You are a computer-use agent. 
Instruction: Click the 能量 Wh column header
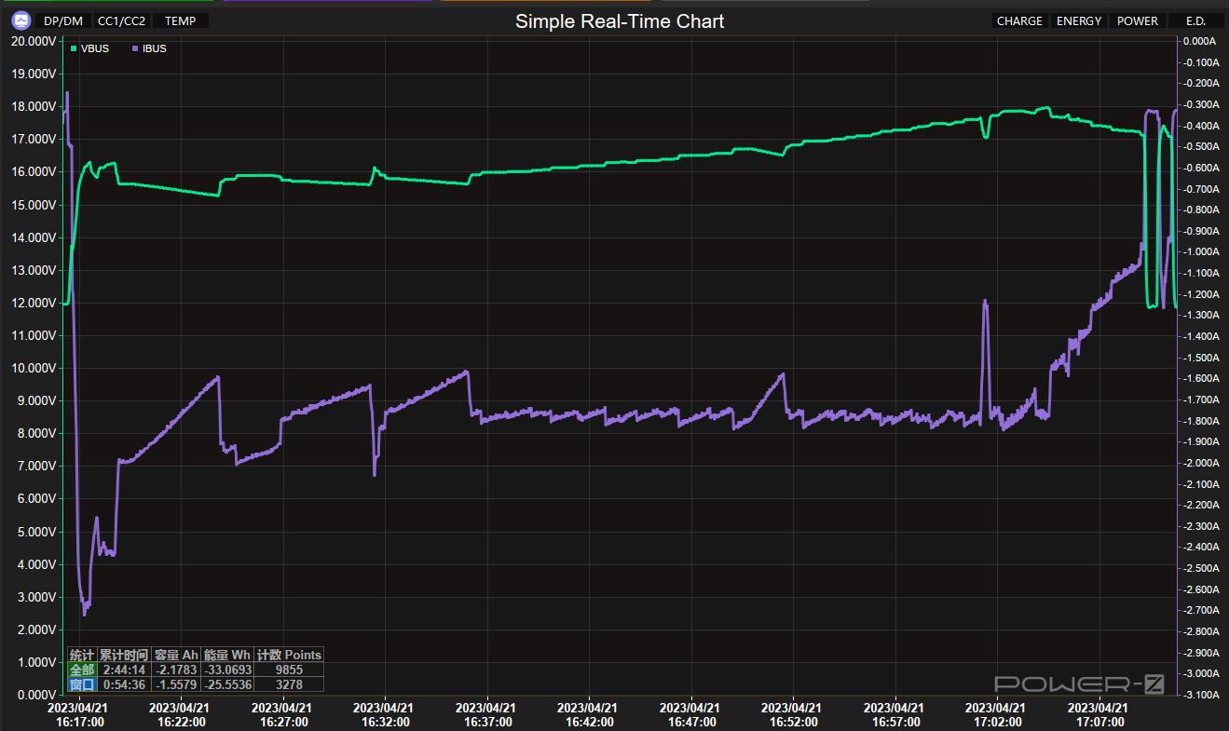tap(226, 655)
